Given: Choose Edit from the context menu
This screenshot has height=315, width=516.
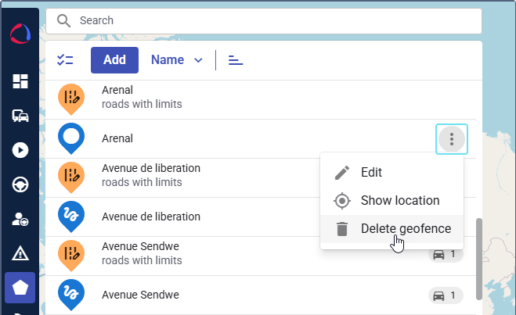Looking at the screenshot, I should (x=370, y=173).
